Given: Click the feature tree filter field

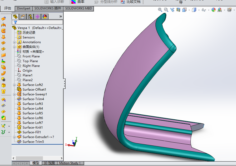Looking at the screenshot, I should (37, 22).
